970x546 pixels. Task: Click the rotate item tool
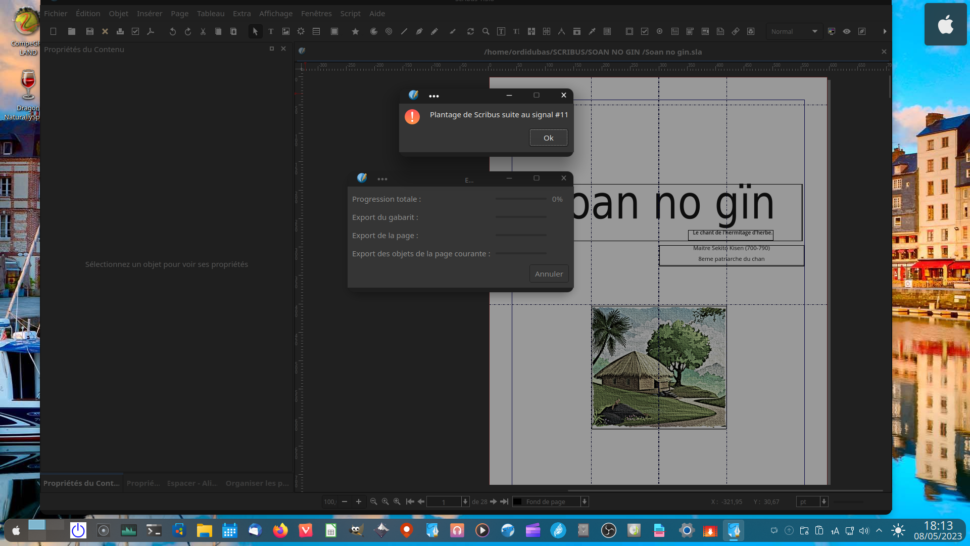[470, 31]
